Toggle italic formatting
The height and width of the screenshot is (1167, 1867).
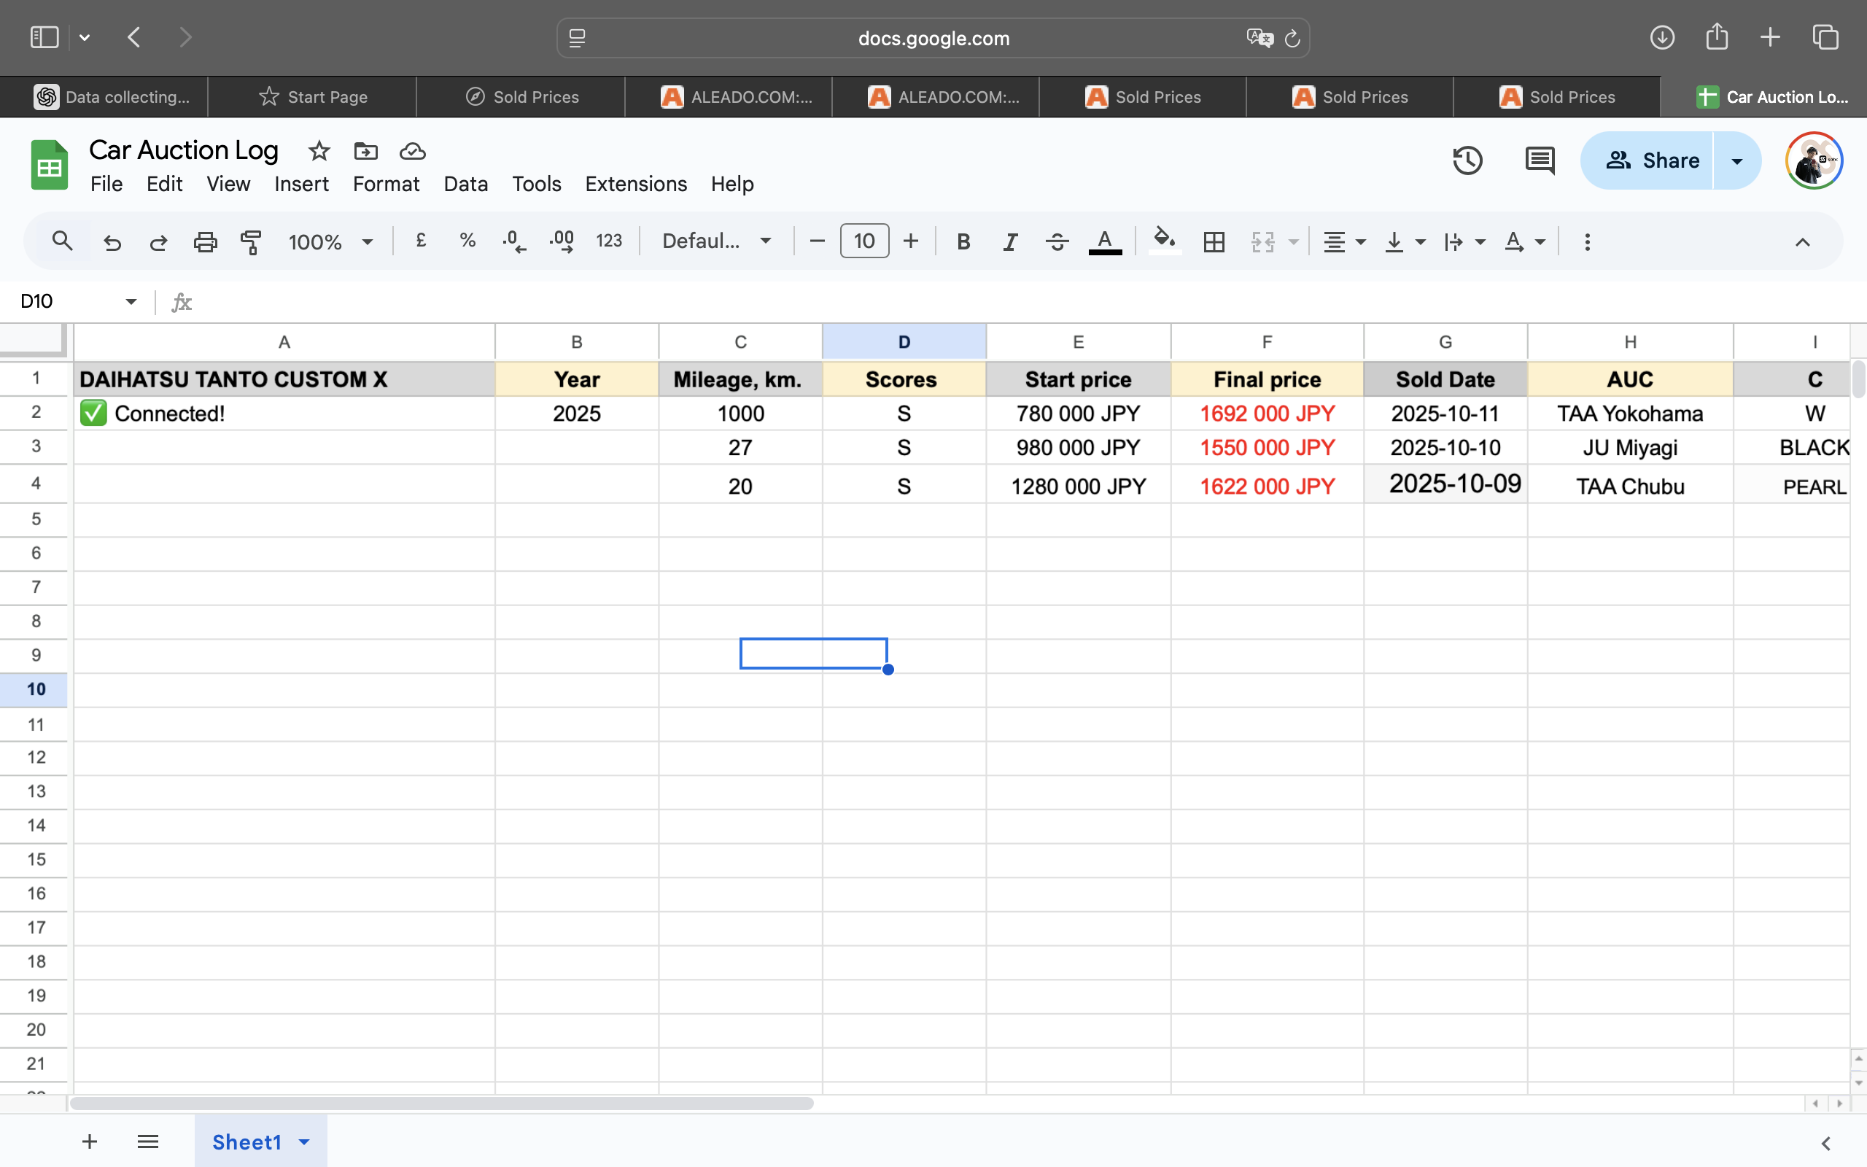tap(1010, 241)
